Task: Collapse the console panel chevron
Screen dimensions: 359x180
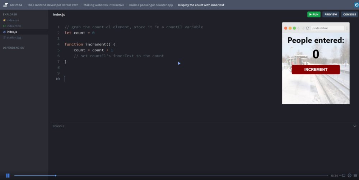Action: click(355, 126)
